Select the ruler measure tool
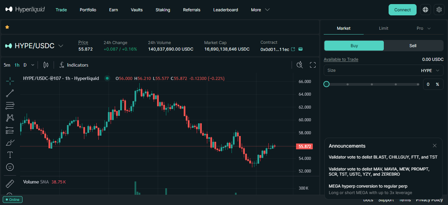Image resolution: width=448 pixels, height=205 pixels. click(x=10, y=184)
